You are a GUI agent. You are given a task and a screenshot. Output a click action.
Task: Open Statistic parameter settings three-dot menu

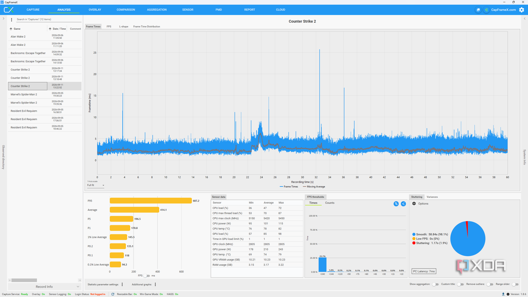click(x=122, y=284)
